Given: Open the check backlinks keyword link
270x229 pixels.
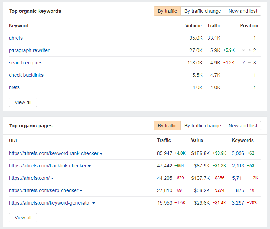Looking at the screenshot, I should 26,75.
